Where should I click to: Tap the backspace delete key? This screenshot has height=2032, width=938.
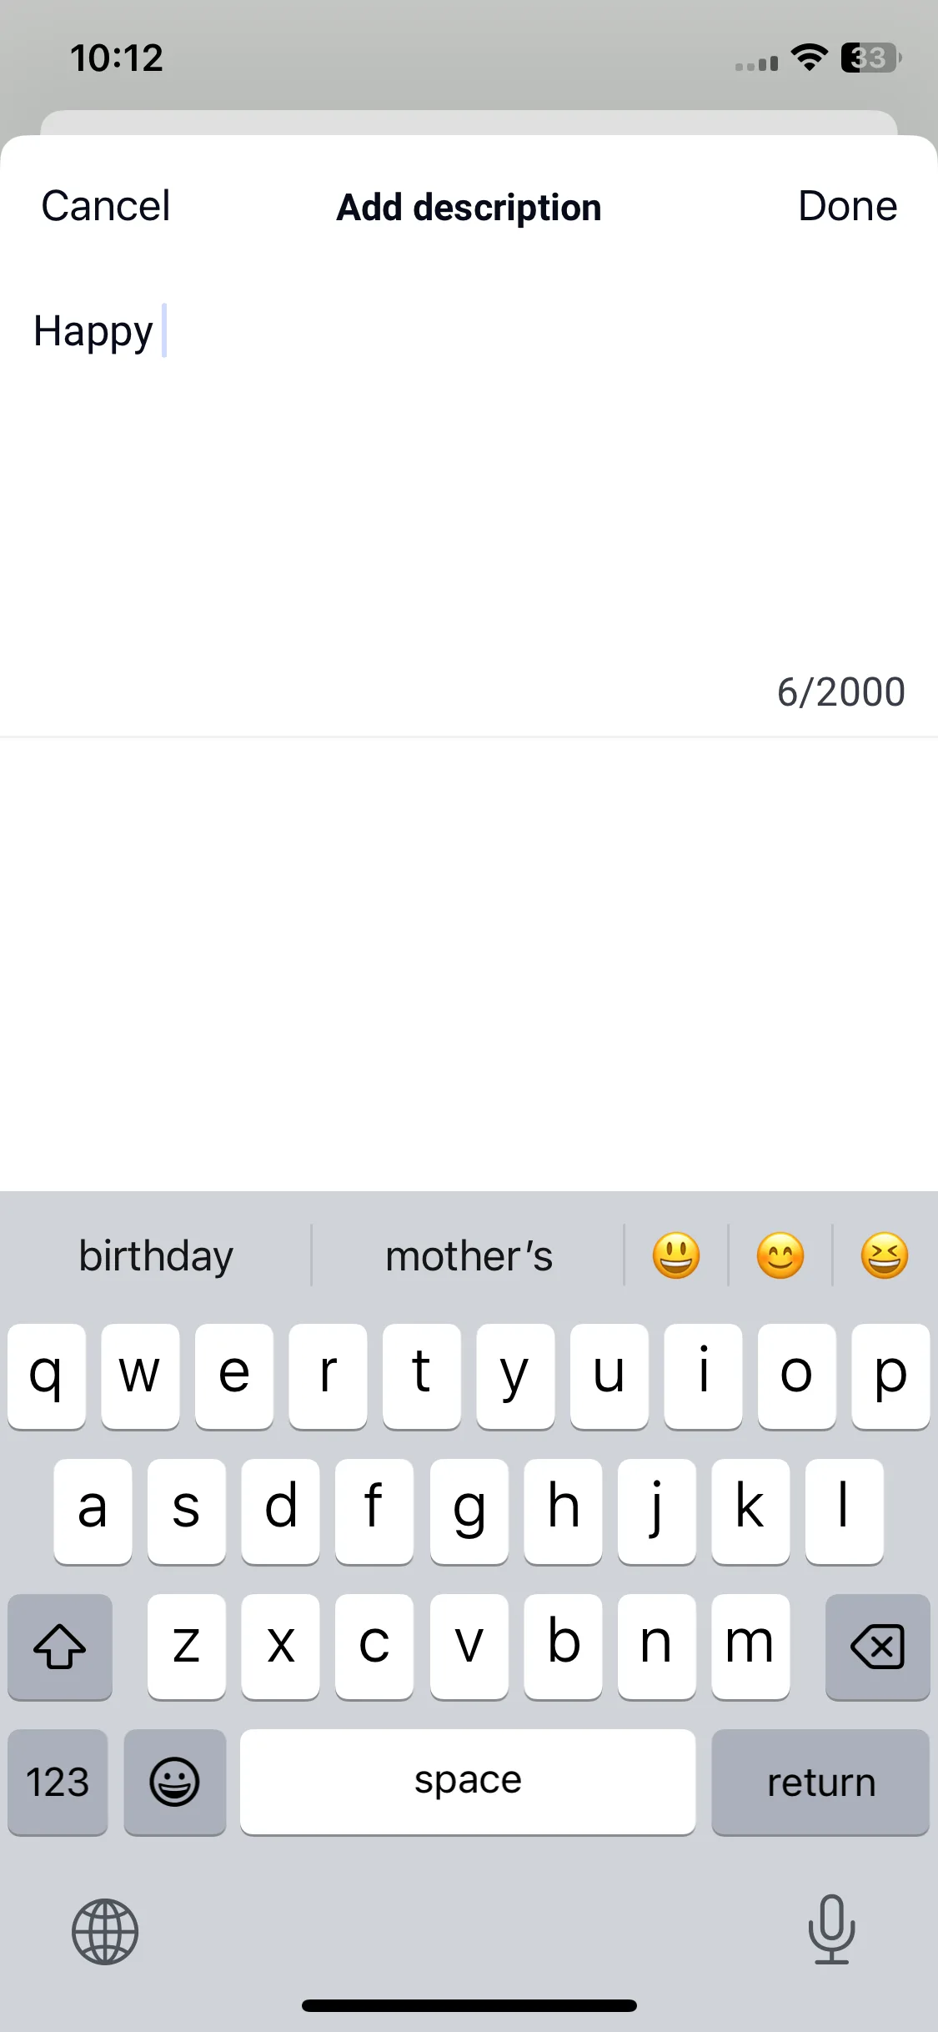[x=877, y=1647]
